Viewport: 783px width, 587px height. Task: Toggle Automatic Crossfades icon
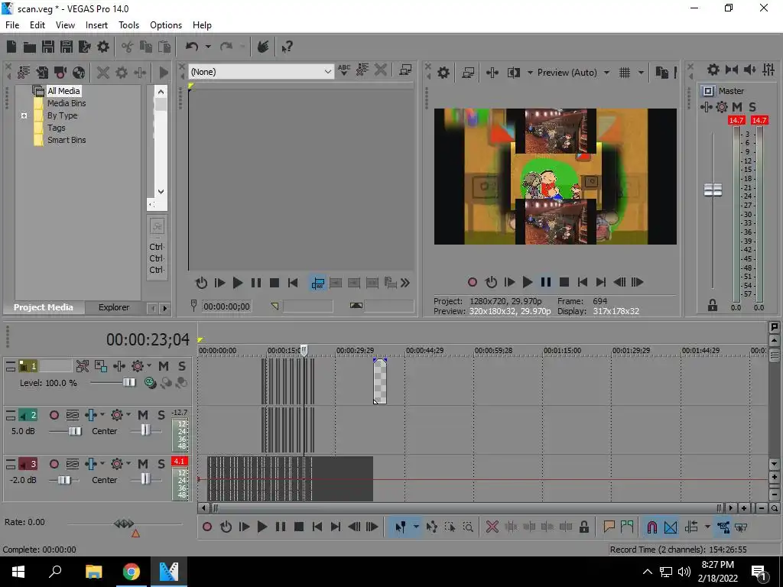[670, 527]
